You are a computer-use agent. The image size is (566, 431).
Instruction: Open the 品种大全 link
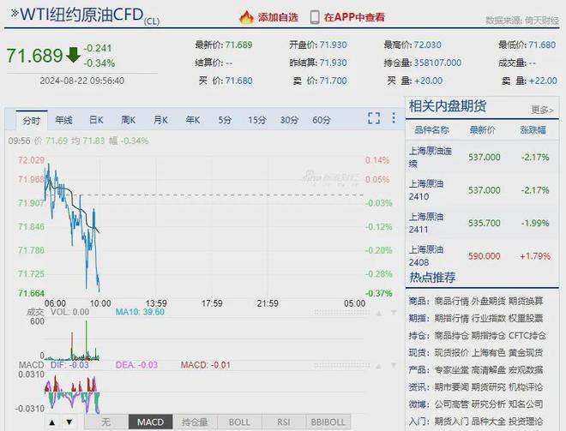pos(489,422)
